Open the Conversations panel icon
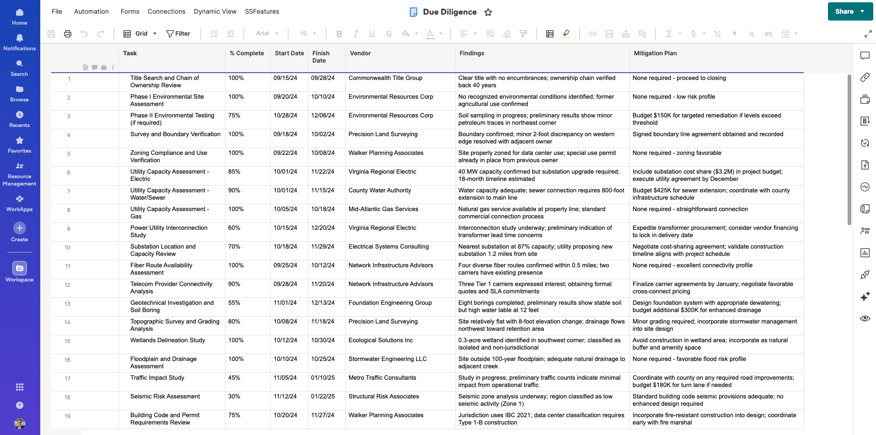Screen dimensions: 876x435 point(865,56)
